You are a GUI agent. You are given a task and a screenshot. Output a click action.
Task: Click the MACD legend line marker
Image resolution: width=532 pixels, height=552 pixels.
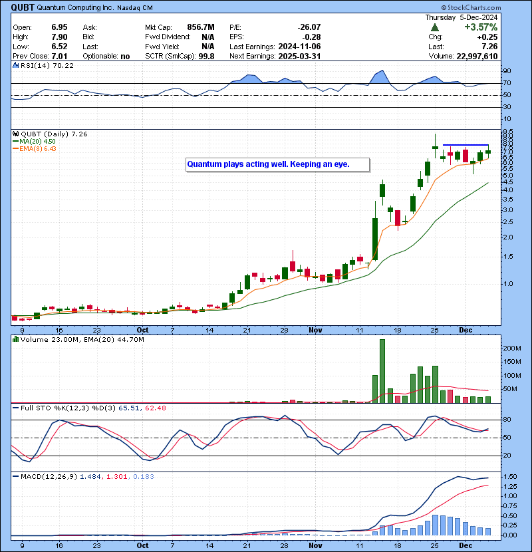(x=15, y=476)
